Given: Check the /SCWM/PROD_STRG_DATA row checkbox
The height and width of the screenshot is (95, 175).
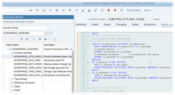Looking at the screenshot, I should pos(3,68).
